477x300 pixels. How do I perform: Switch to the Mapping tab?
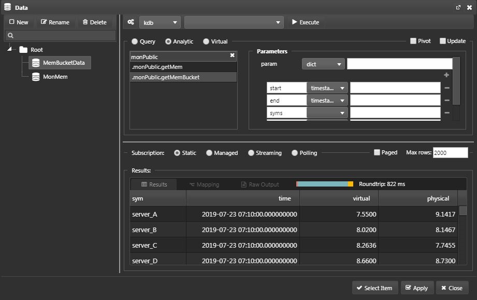click(204, 184)
